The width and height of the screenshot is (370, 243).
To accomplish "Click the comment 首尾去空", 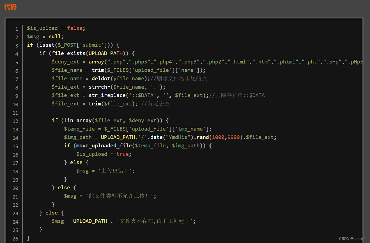I will (155, 104).
